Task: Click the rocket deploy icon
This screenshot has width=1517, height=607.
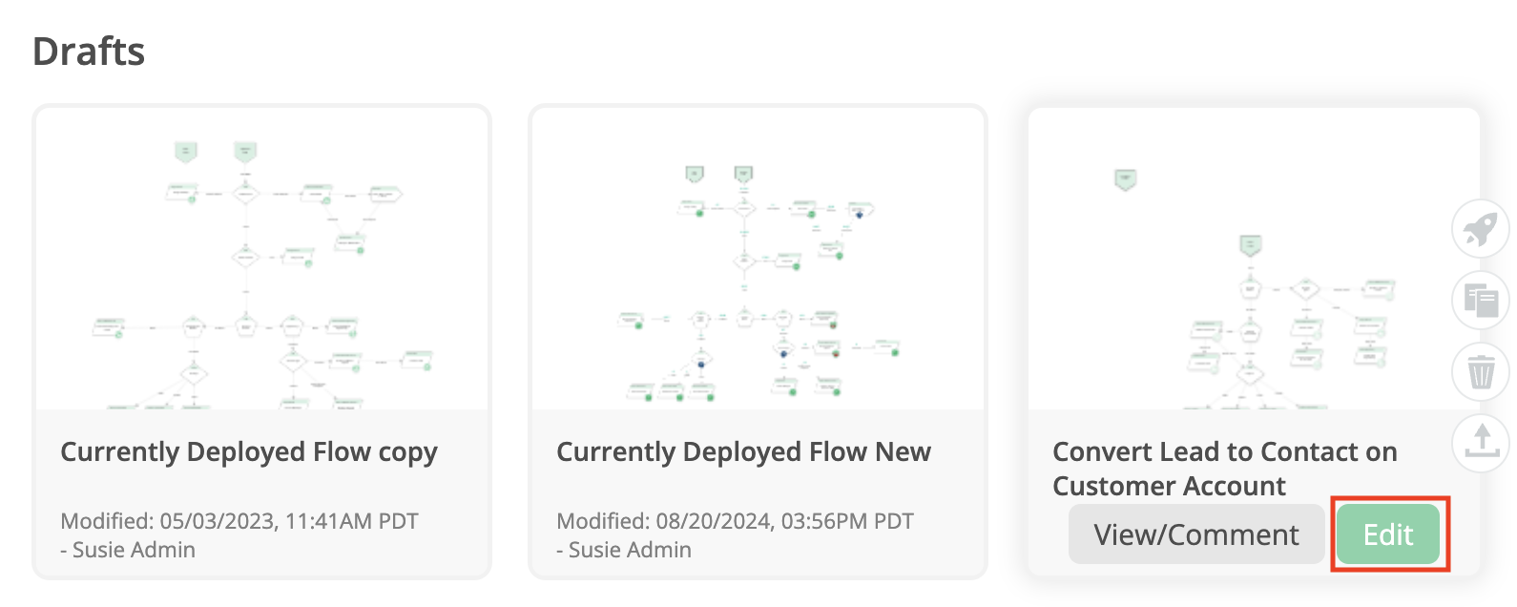Action: tap(1480, 229)
